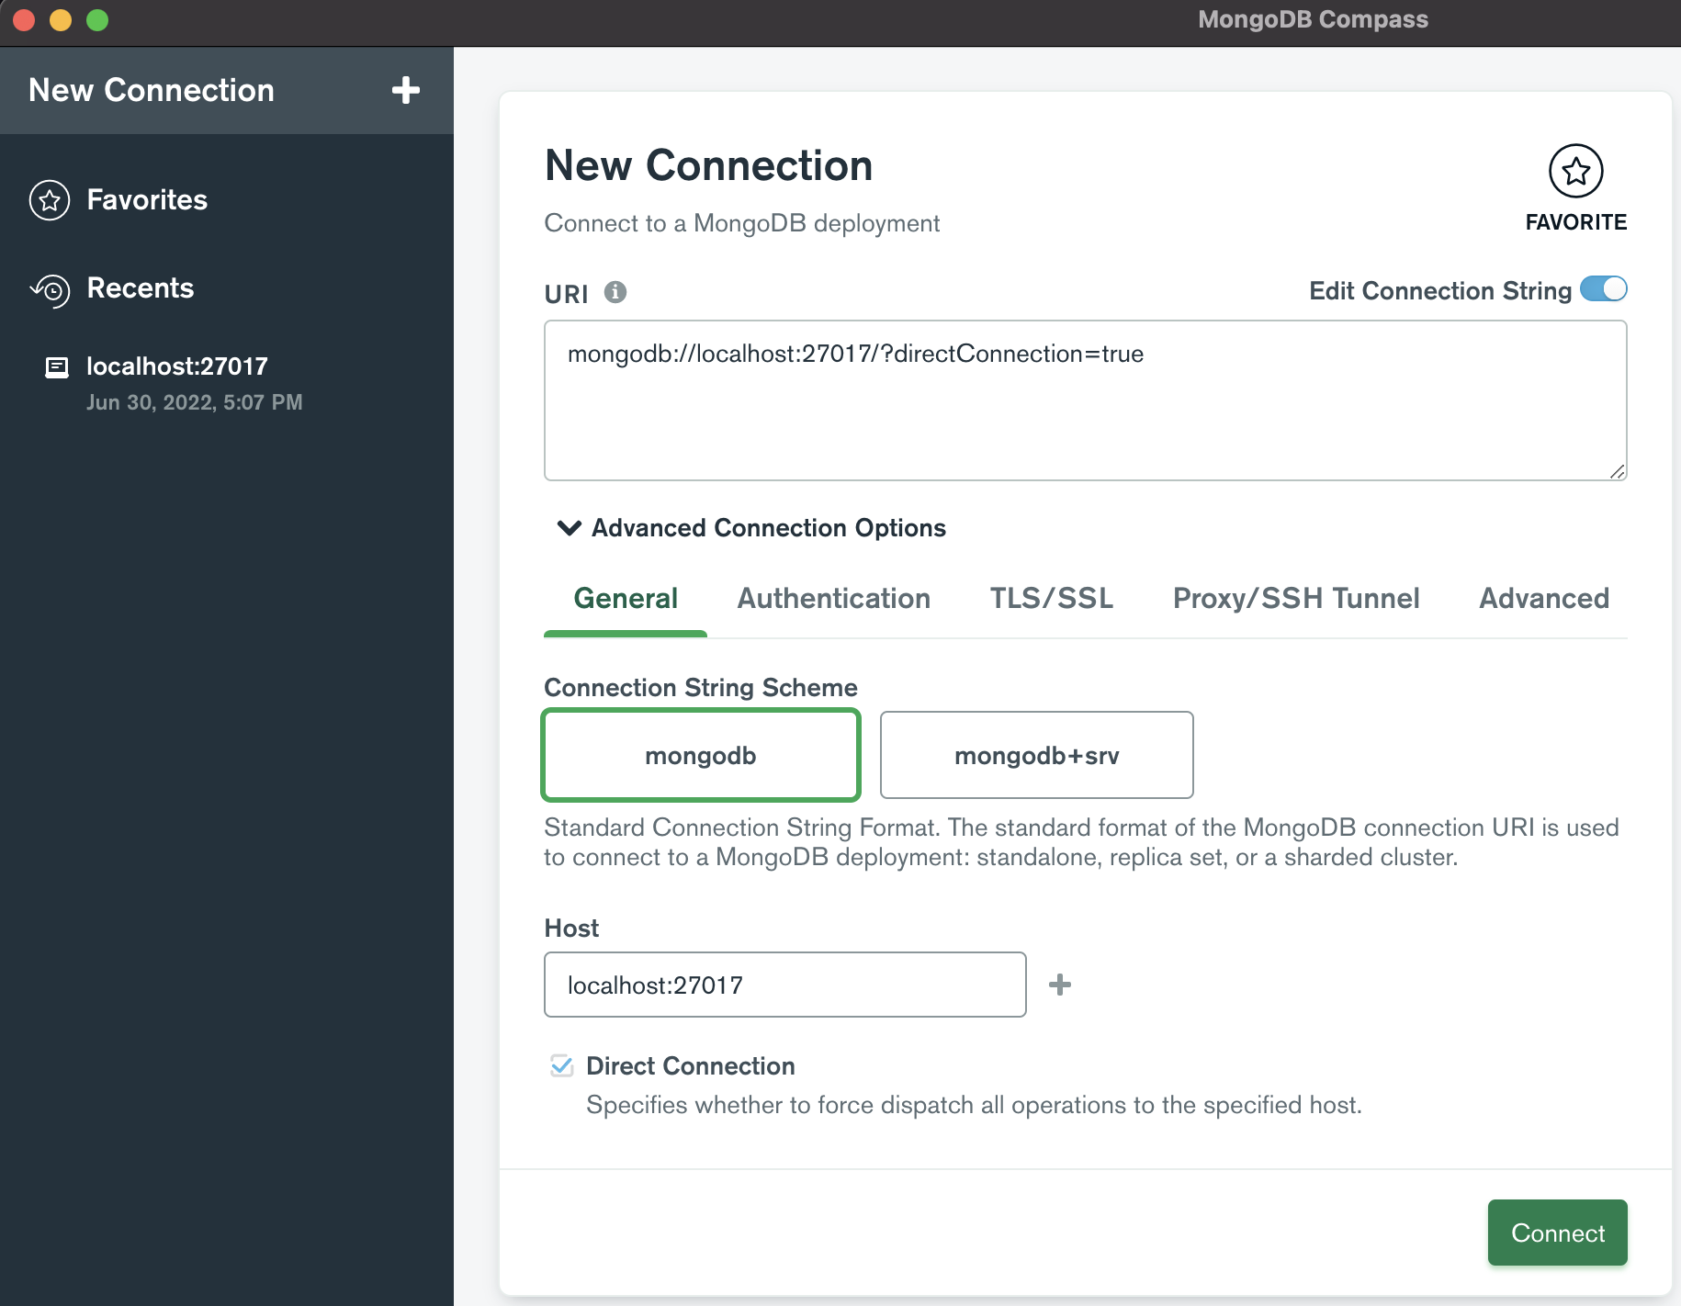Click the URI info icon
The width and height of the screenshot is (1681, 1306).
coord(615,292)
